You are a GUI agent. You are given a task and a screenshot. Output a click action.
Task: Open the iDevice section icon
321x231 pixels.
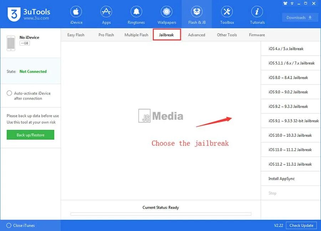click(76, 12)
